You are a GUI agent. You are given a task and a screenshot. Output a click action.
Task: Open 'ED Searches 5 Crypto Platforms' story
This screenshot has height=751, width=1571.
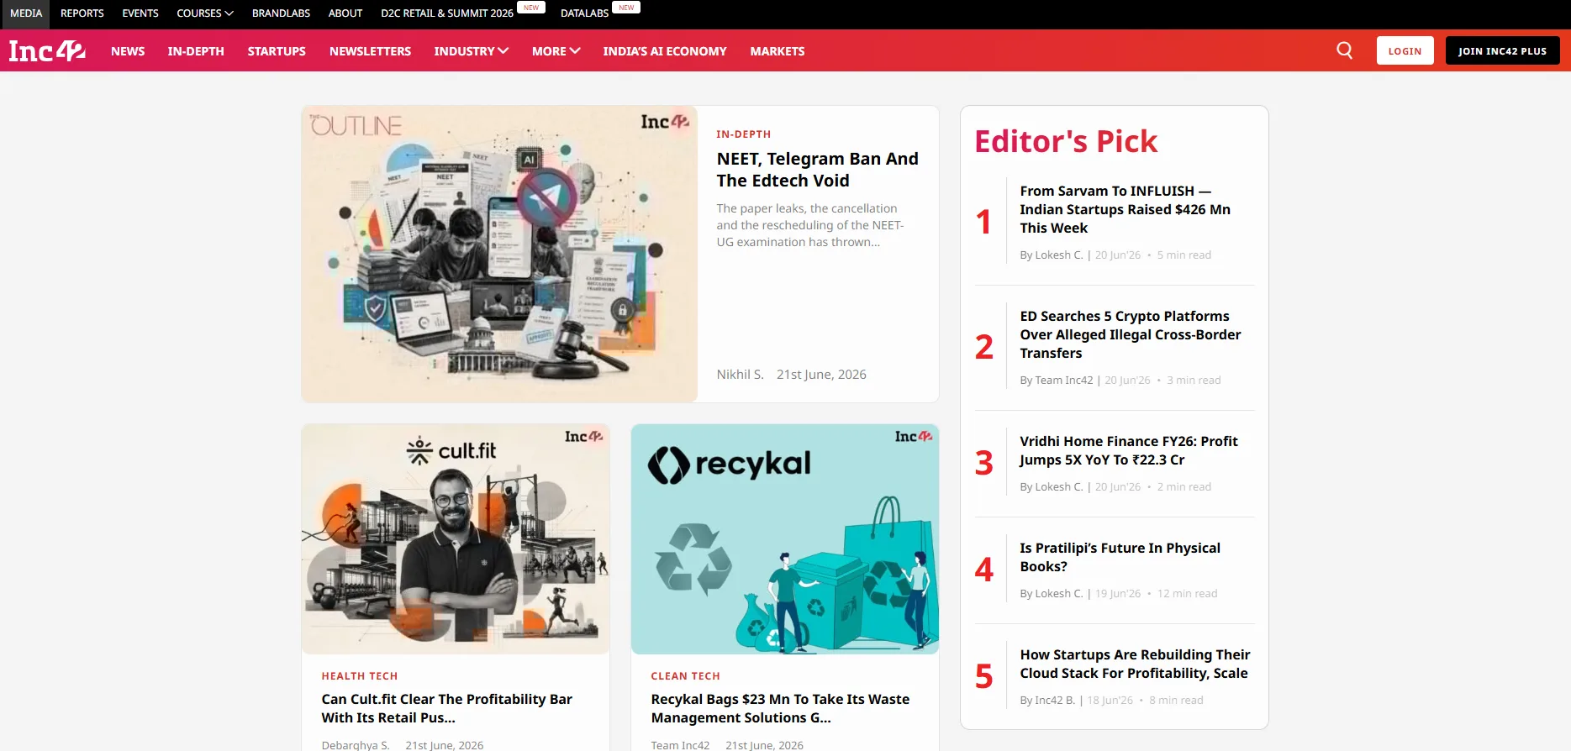[x=1131, y=334]
